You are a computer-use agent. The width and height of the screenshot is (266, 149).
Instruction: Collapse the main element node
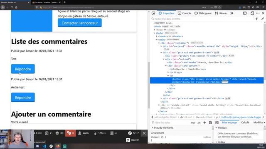click(157, 40)
